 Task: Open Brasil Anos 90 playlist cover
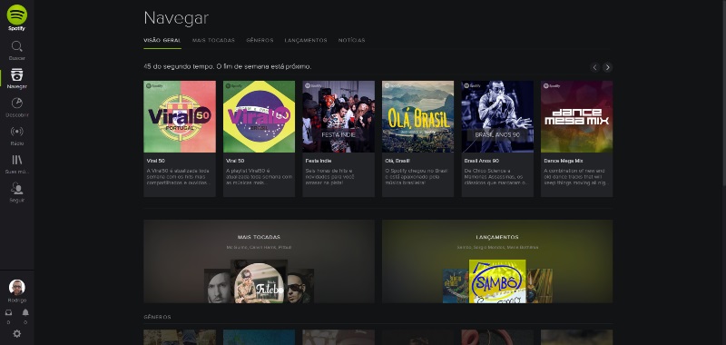point(497,117)
